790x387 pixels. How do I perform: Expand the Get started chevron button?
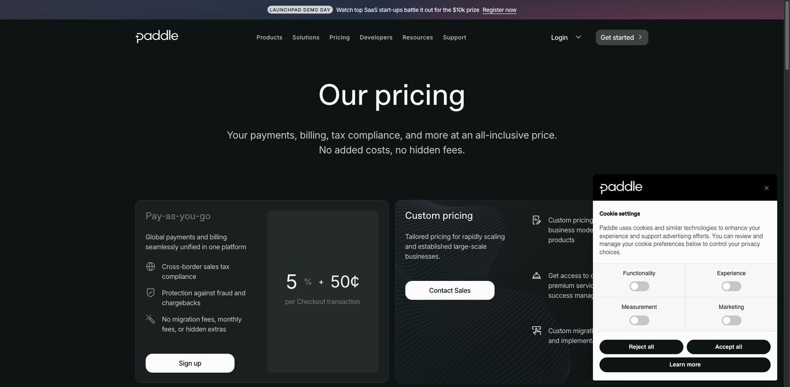point(640,37)
